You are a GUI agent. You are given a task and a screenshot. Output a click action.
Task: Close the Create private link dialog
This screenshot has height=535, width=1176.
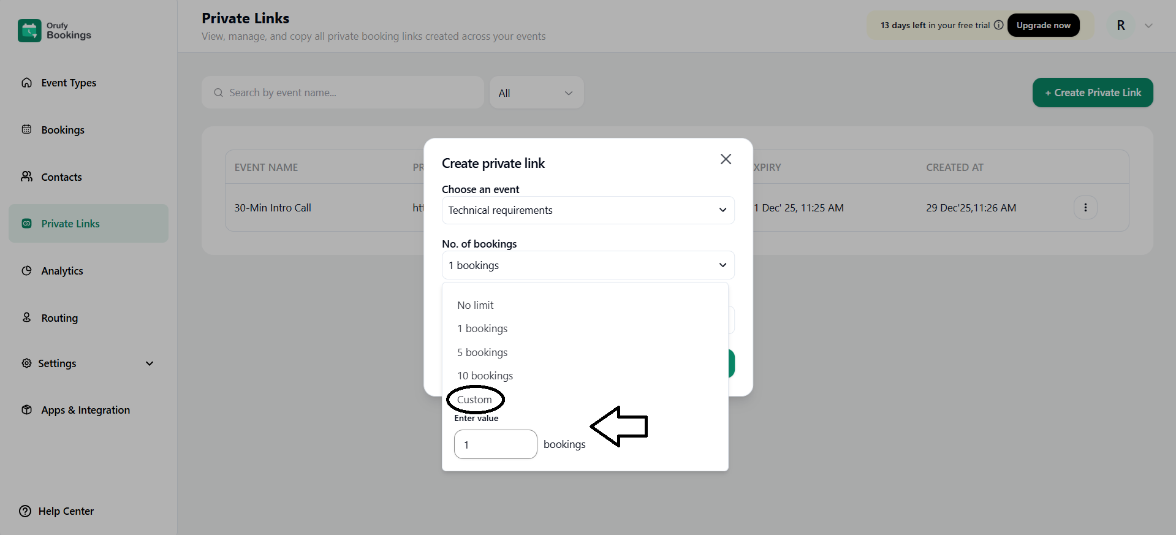[726, 159]
